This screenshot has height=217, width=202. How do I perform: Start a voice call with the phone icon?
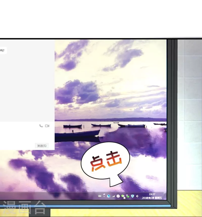(x=41, y=126)
